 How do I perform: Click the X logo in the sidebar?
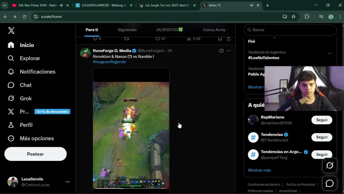[x=11, y=30]
